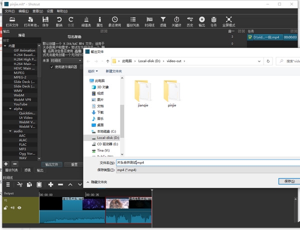Image resolution: width=300 pixels, height=230 pixels.
Task: Toggle the V1 track lock icon
Action: pos(5,207)
